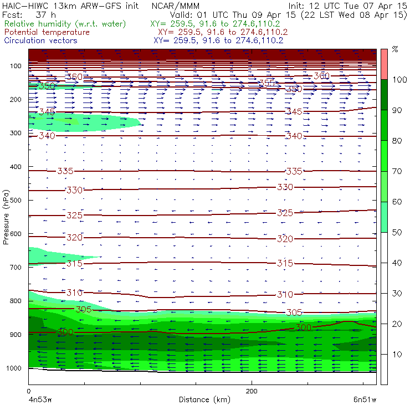Click the '200' distance axis tick label
This screenshot has height=410, width=410.
pos(252,391)
